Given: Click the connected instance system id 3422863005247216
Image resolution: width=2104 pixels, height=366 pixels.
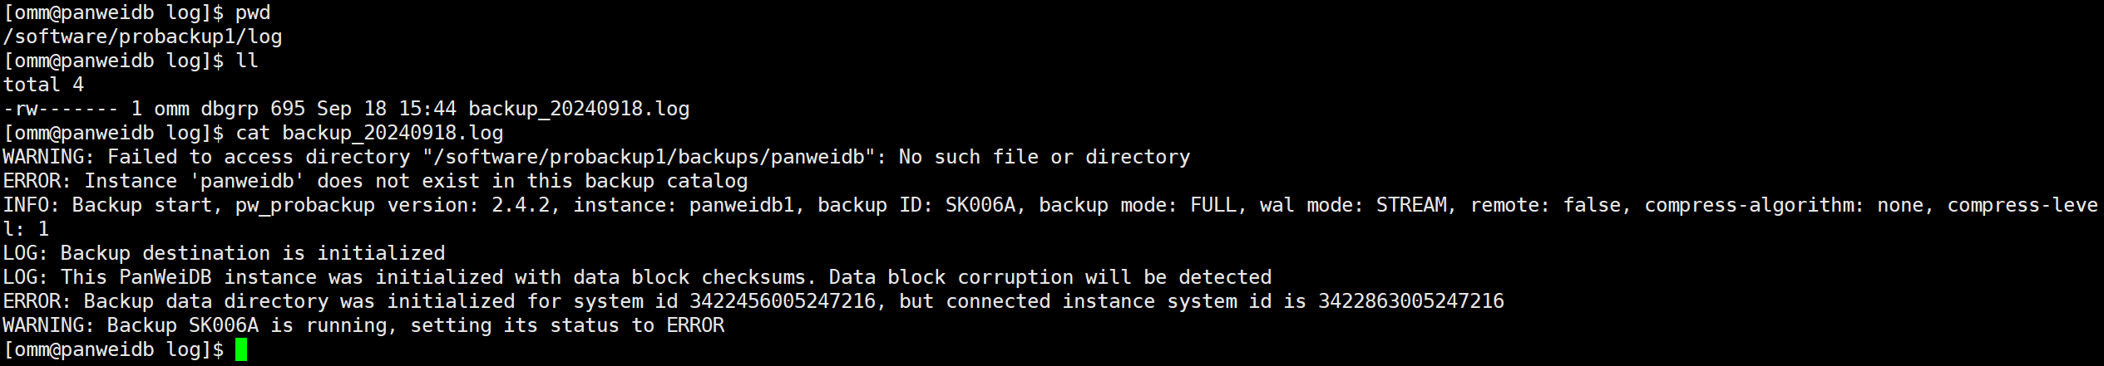Looking at the screenshot, I should [x=1411, y=301].
